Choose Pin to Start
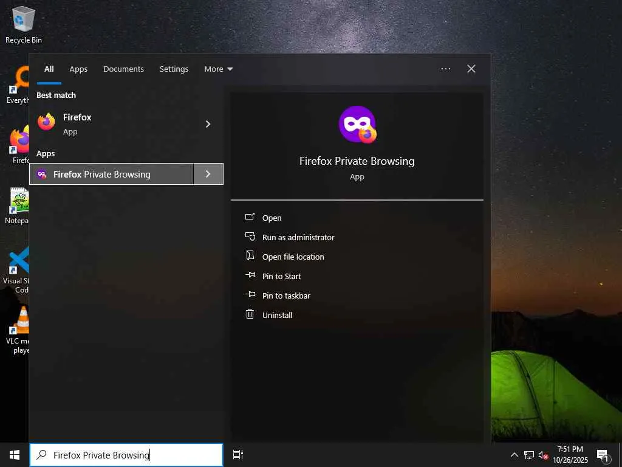The image size is (622, 467). click(x=273, y=276)
